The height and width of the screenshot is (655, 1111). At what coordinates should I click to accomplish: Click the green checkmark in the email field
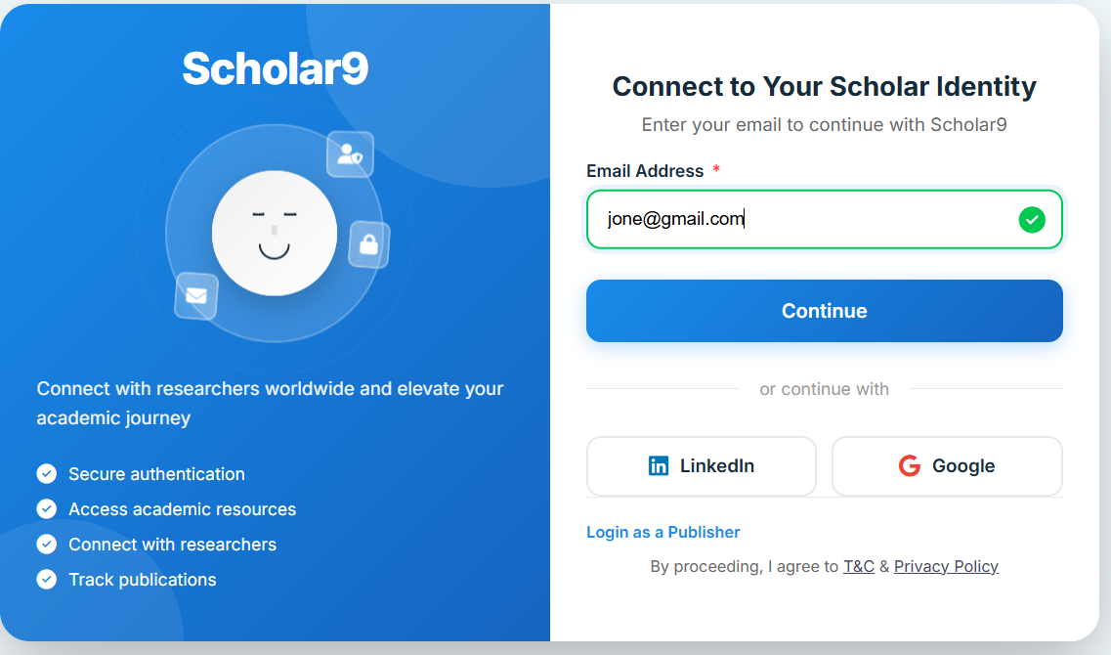[1032, 220]
